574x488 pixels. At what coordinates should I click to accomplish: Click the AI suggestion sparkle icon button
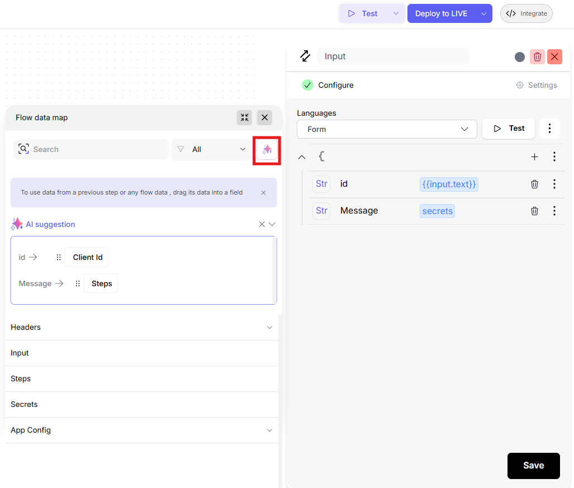click(267, 149)
